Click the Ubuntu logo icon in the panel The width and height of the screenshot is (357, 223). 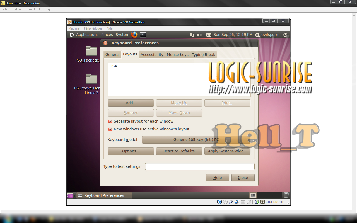71,35
